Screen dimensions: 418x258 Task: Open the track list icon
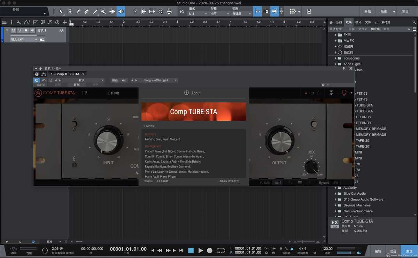(4, 22)
